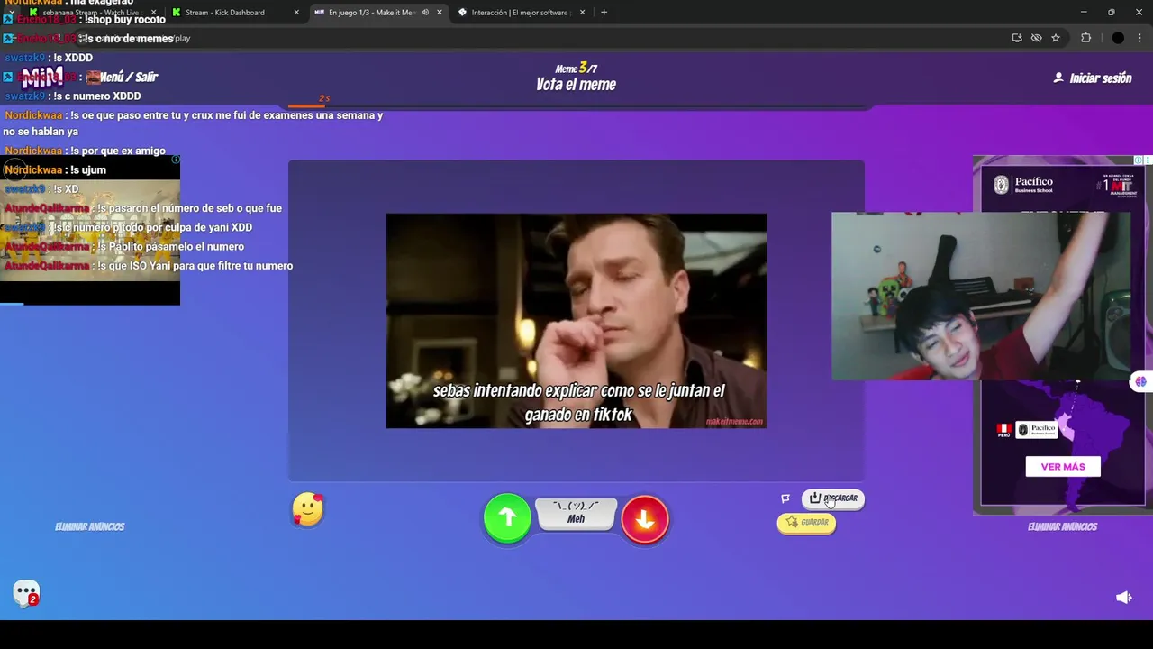Click the install app icon in address bar

pos(1017,38)
